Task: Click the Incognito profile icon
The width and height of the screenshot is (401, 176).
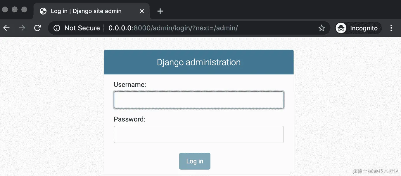Action: coord(341,28)
